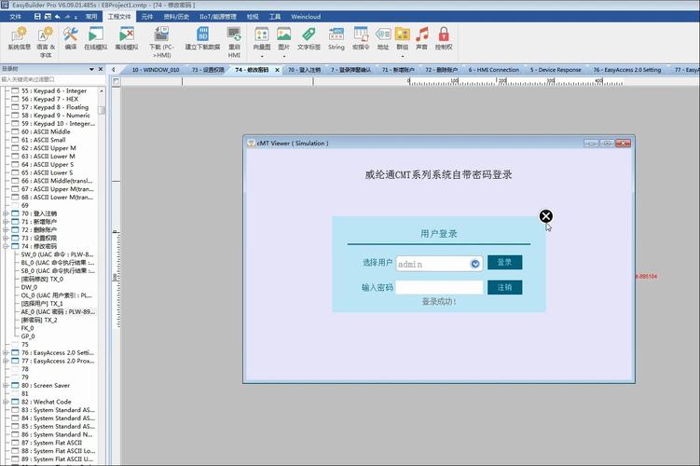Open 76 - EasyAccess 2.0 Setting tab

pos(626,70)
